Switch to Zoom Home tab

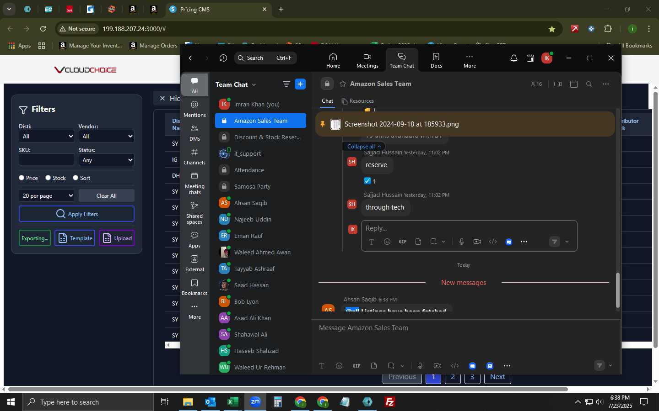tap(333, 60)
